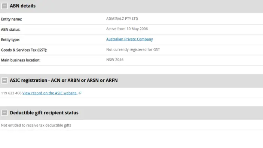This screenshot has width=263, height=148.
Task: Click the ABN status Active from 10 May 2006
Action: point(127,29)
